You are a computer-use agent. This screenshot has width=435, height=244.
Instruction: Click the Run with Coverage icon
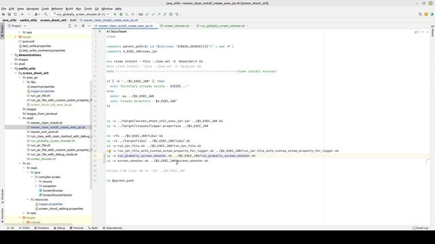[x=127, y=14]
